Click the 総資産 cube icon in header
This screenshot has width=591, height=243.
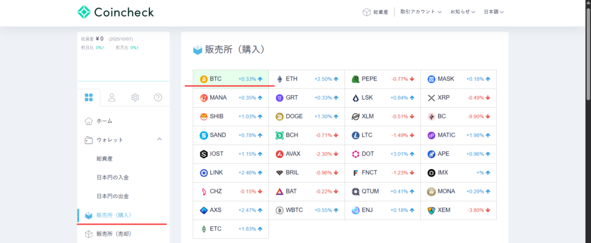pos(366,12)
